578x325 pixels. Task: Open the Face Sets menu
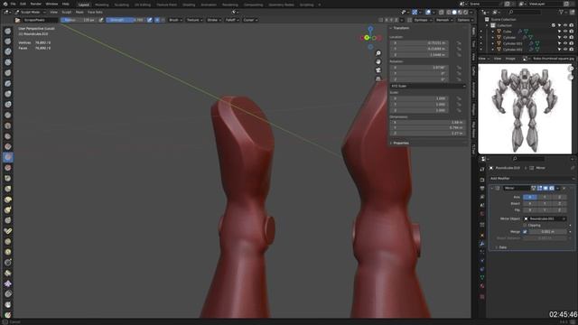pyautogui.click(x=95, y=12)
